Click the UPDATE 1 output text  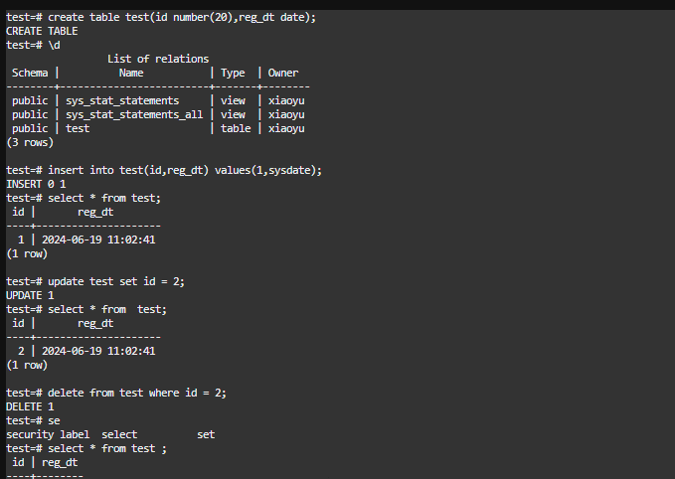pos(30,295)
